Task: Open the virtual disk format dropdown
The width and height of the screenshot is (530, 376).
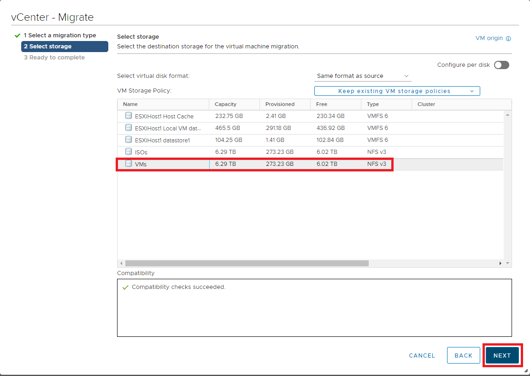Action: pos(363,76)
